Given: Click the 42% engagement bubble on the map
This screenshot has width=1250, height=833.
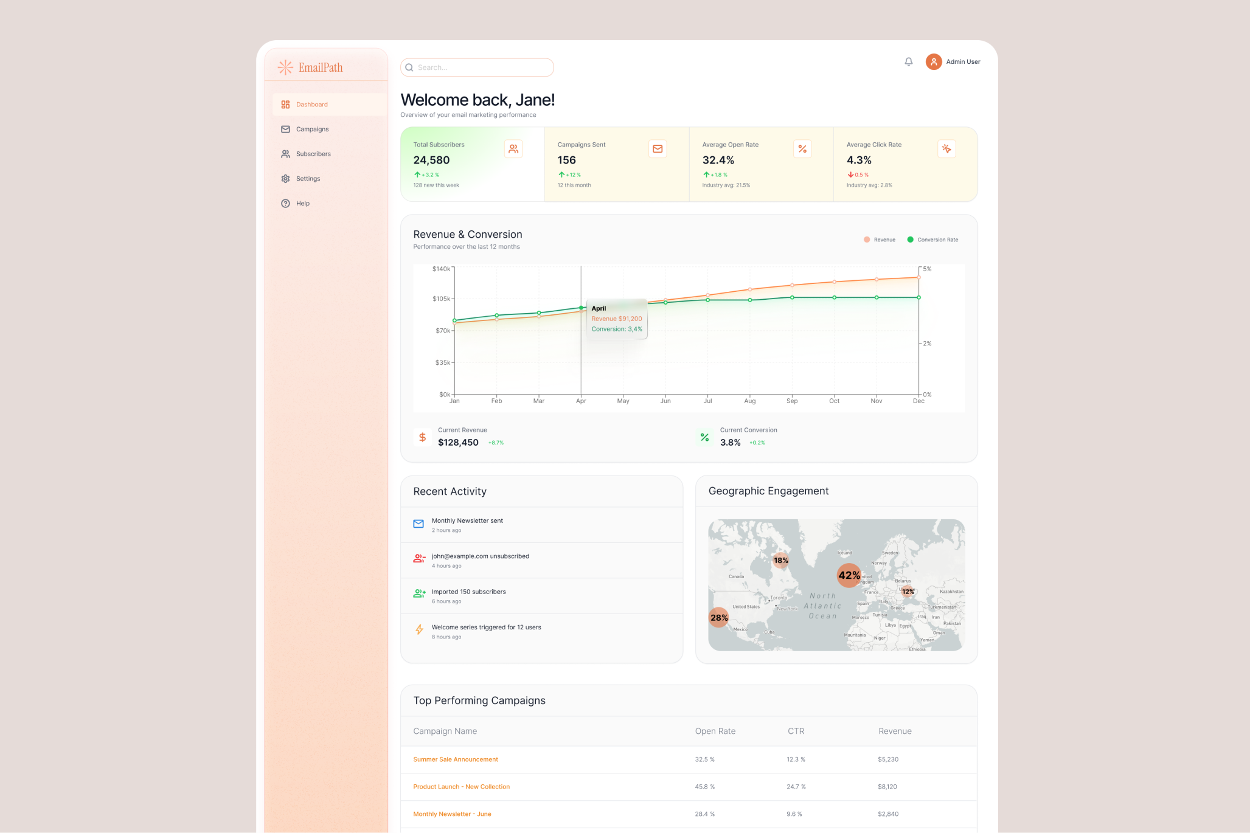Looking at the screenshot, I should [849, 575].
